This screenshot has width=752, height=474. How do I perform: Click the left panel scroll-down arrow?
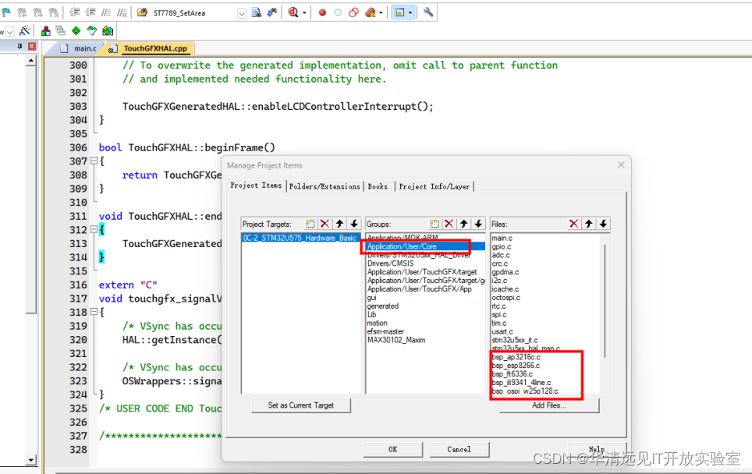click(x=31, y=460)
